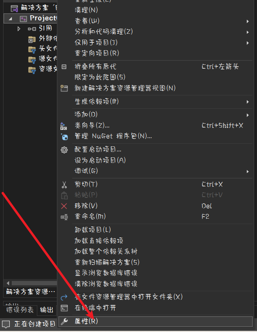Viewport: 257px width, 332px height.
Task: Expand the 引用 tree node arrow
Action: (x=19, y=29)
